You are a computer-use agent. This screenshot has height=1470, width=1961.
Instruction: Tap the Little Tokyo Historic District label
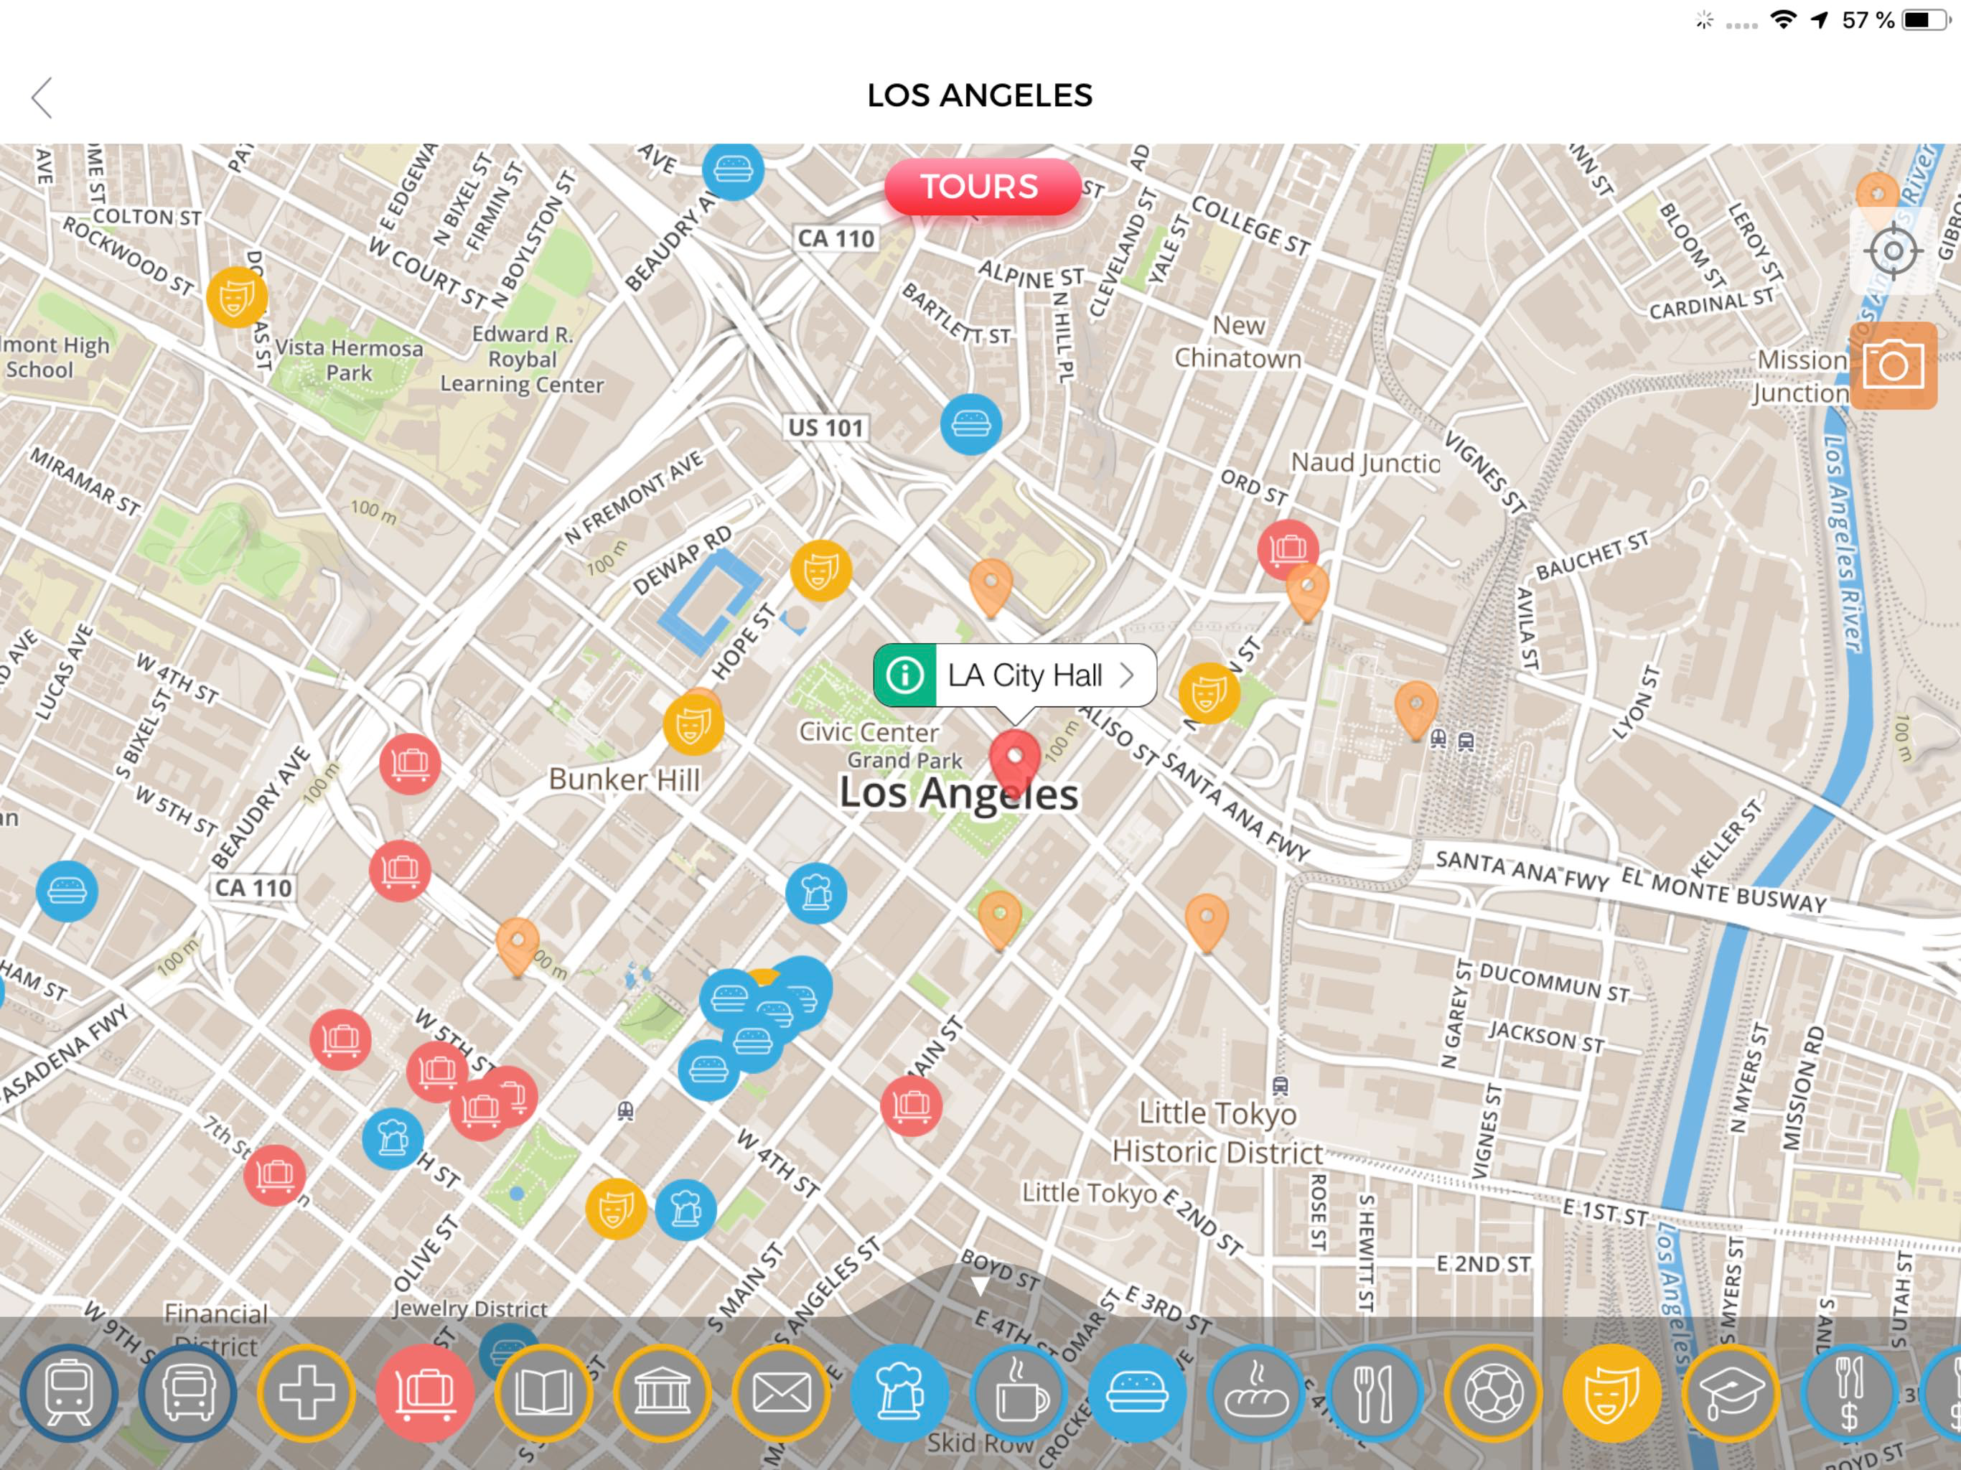(1217, 1132)
